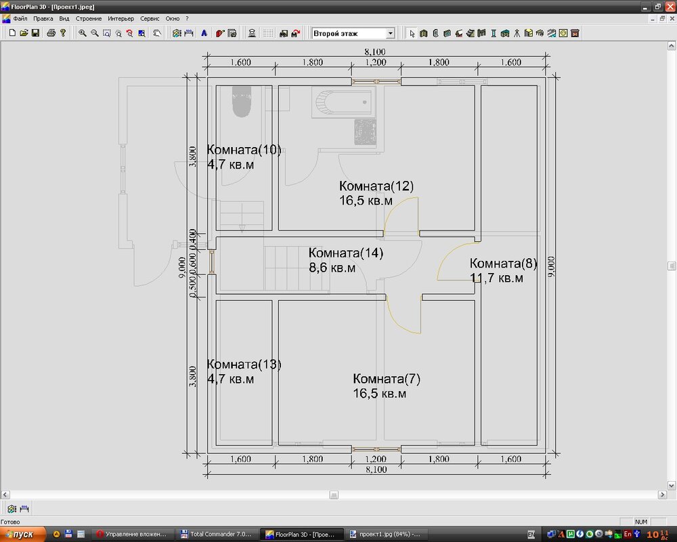Click the fireplace tool icon
Screen dimensions: 677x542
click(575, 33)
